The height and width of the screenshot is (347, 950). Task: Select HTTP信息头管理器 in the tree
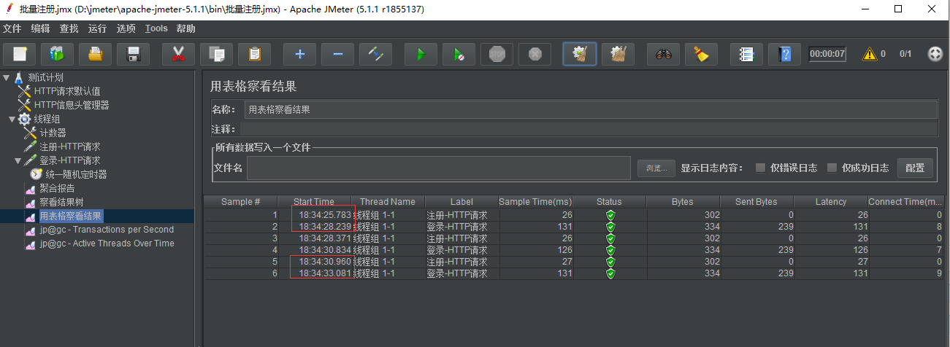coord(72,105)
